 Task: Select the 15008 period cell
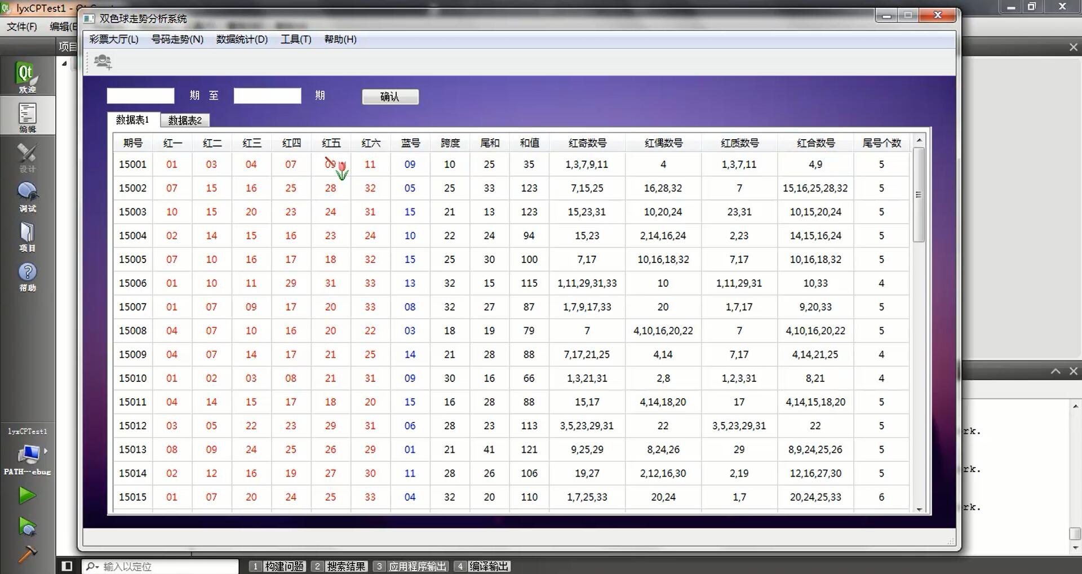[x=133, y=331]
